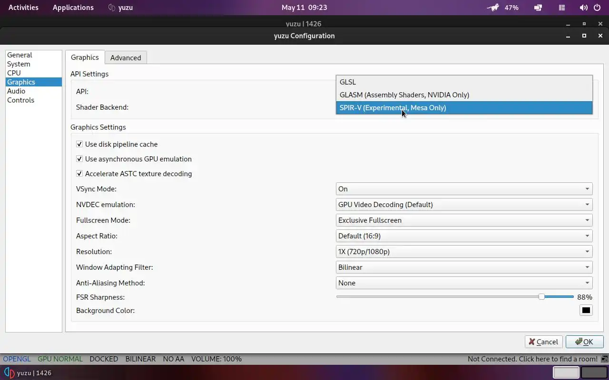Image resolution: width=609 pixels, height=380 pixels.
Task: Open the Window Adapting Filter dropdown
Action: 464,267
